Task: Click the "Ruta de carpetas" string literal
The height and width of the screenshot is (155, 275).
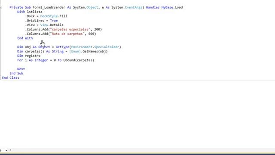Action: click(67, 34)
